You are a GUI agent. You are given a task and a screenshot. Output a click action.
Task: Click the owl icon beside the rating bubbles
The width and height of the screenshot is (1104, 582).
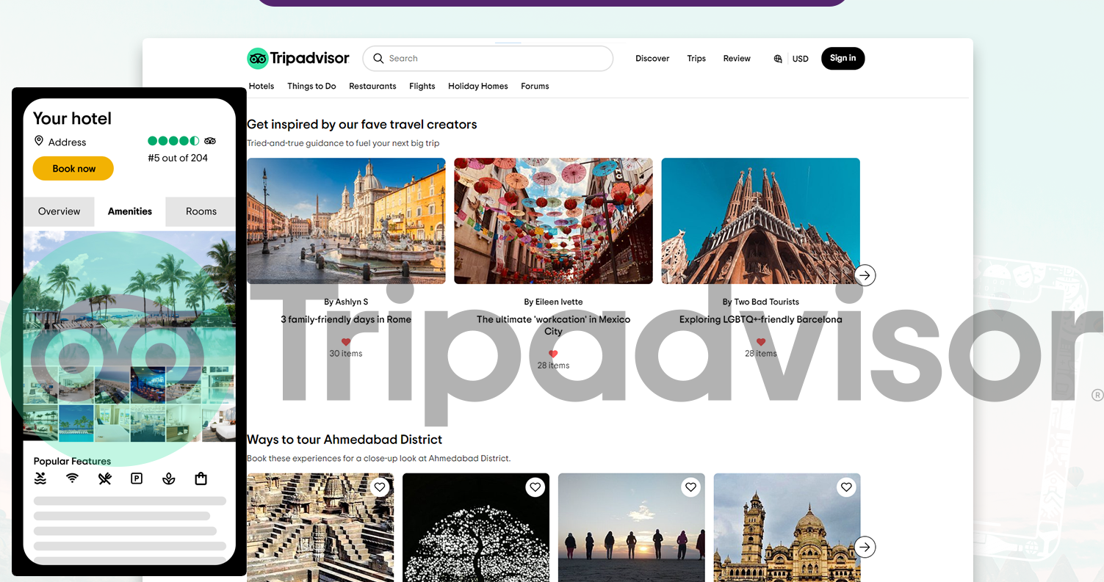click(209, 140)
